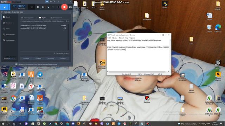
Task: Click the Steam taskbar icon
Action: pyautogui.click(x=50, y=124)
